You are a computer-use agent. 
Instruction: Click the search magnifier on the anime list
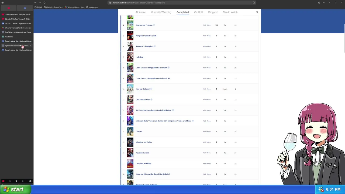[257, 12]
